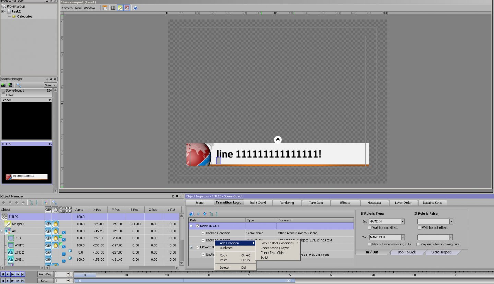Image resolution: width=494 pixels, height=284 pixels.
Task: Click the add scene group icon in Scene Manager
Action: pos(10,85)
